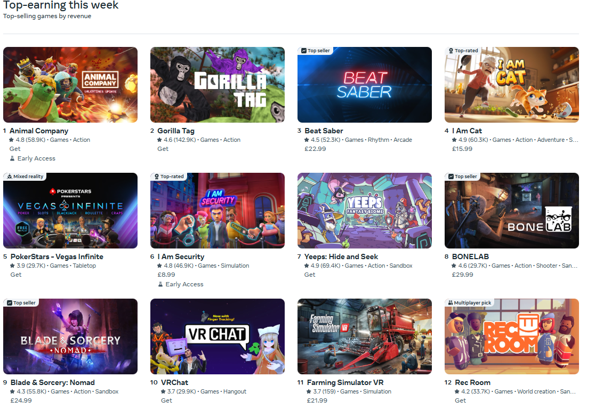Click Get under Gorilla Tag
Viewport: 595px width, 409px height.
coord(163,149)
